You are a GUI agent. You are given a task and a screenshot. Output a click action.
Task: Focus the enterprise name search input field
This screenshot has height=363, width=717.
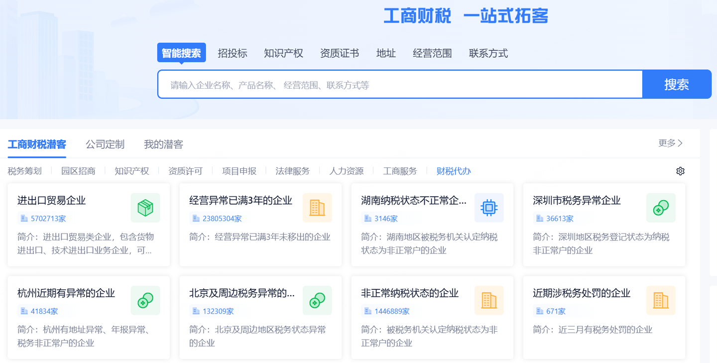click(x=398, y=85)
